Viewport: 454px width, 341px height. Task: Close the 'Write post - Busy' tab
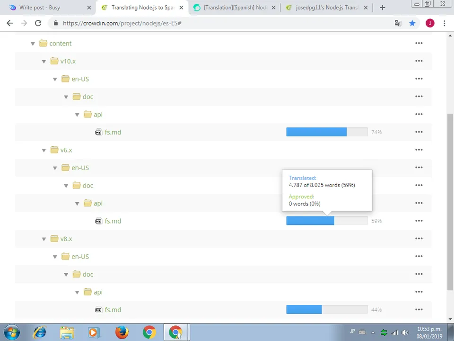coord(89,8)
